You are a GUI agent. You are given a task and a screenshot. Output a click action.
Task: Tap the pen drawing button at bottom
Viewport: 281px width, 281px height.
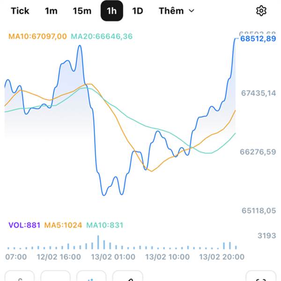coord(127,277)
